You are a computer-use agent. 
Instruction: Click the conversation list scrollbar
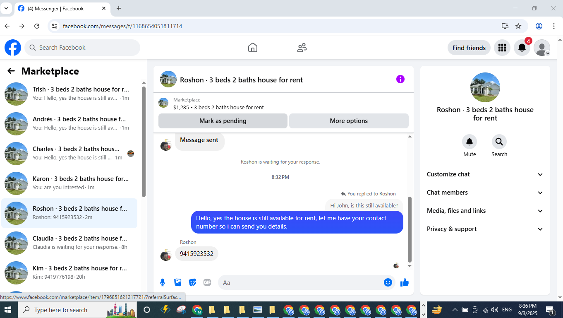point(144,142)
